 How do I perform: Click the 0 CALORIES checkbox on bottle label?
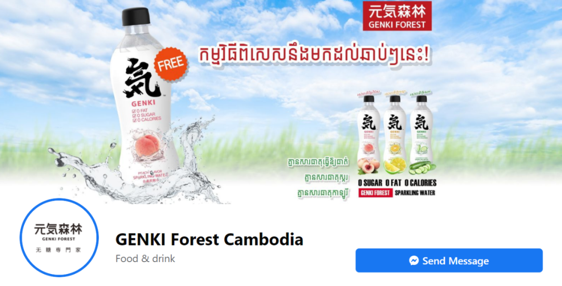134,120
